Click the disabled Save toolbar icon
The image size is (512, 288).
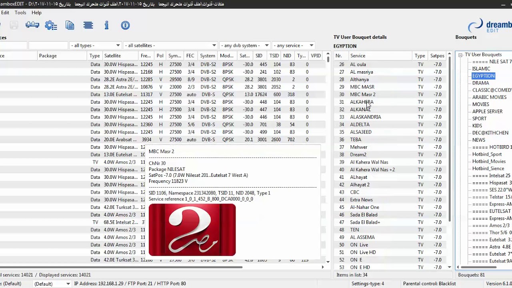click(14, 25)
